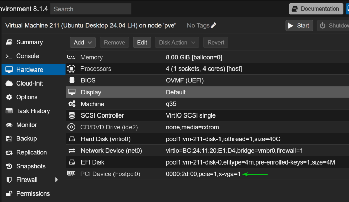Click the Shutdown button

333,25
